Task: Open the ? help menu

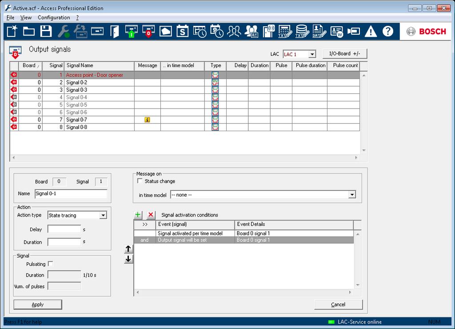Action: coord(77,17)
